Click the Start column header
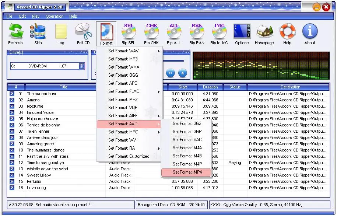Viewport: 337px width, 216px height. coord(183,87)
